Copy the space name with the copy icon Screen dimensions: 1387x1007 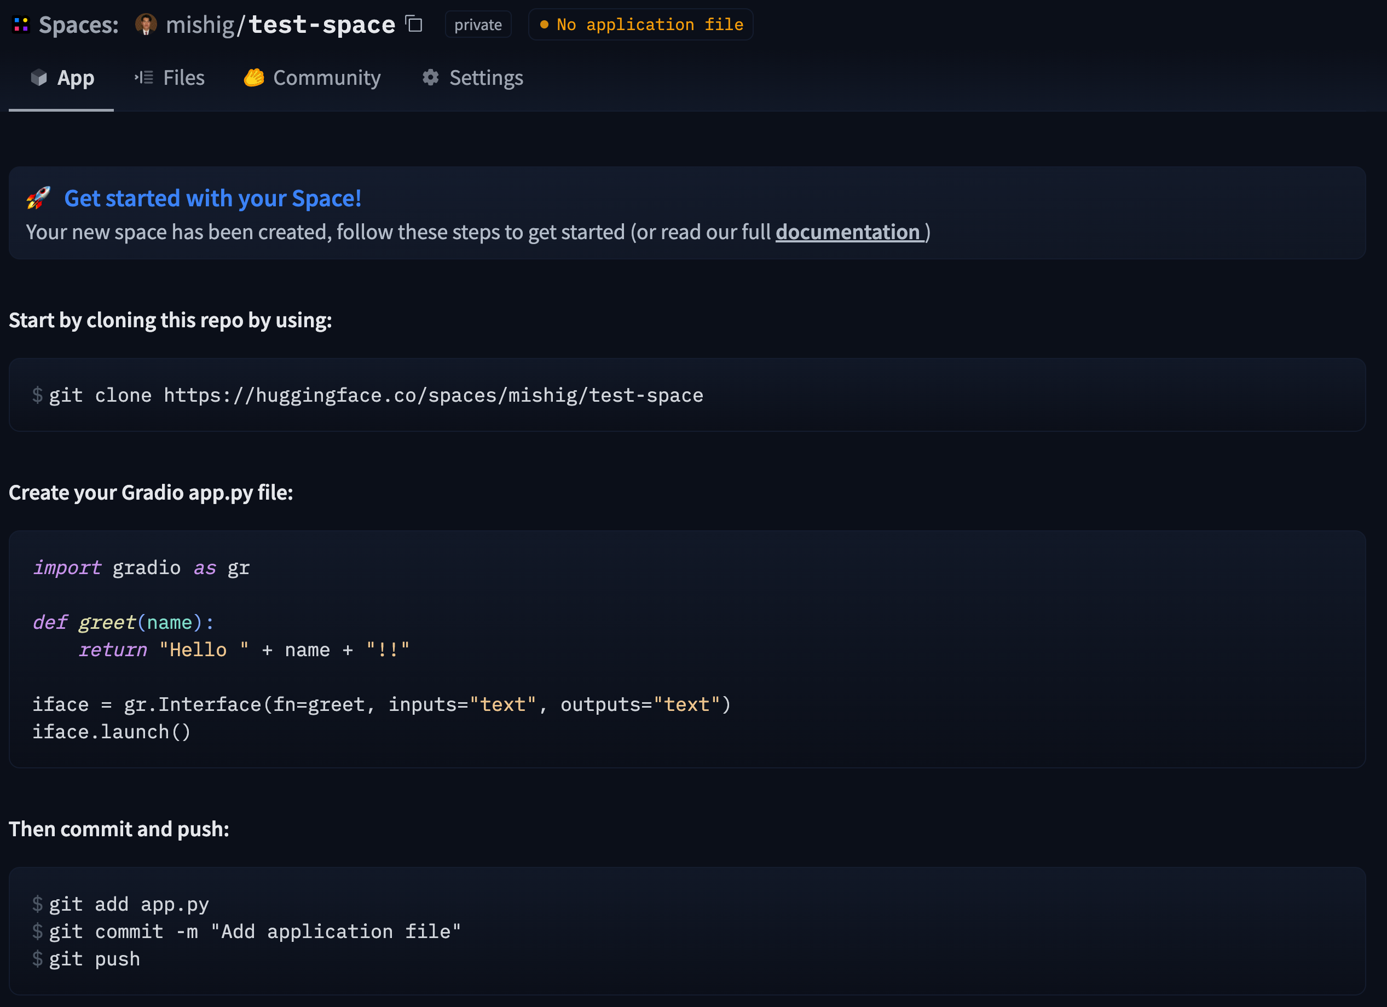(x=415, y=24)
